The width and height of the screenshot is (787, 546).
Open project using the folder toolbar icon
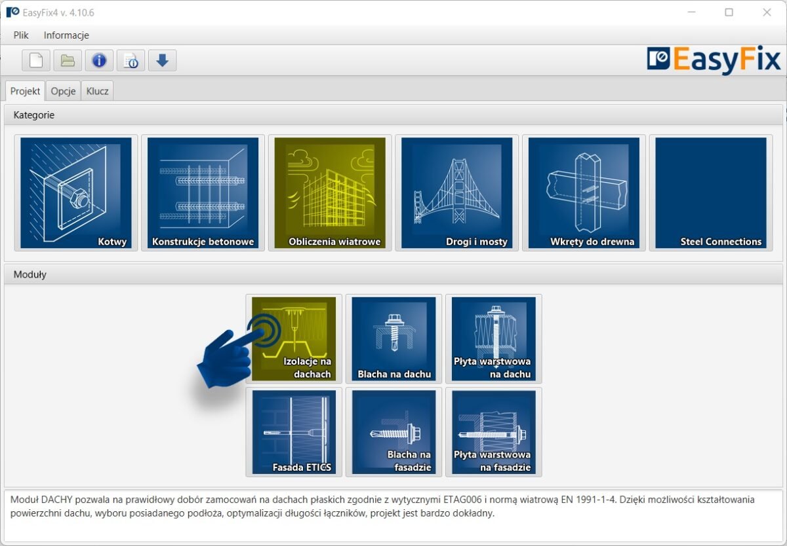[68, 60]
